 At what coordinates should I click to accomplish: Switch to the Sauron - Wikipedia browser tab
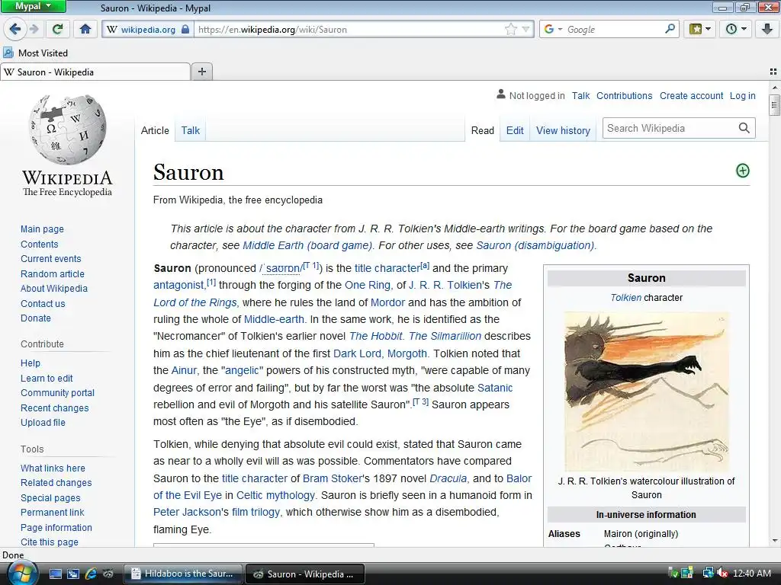95,72
